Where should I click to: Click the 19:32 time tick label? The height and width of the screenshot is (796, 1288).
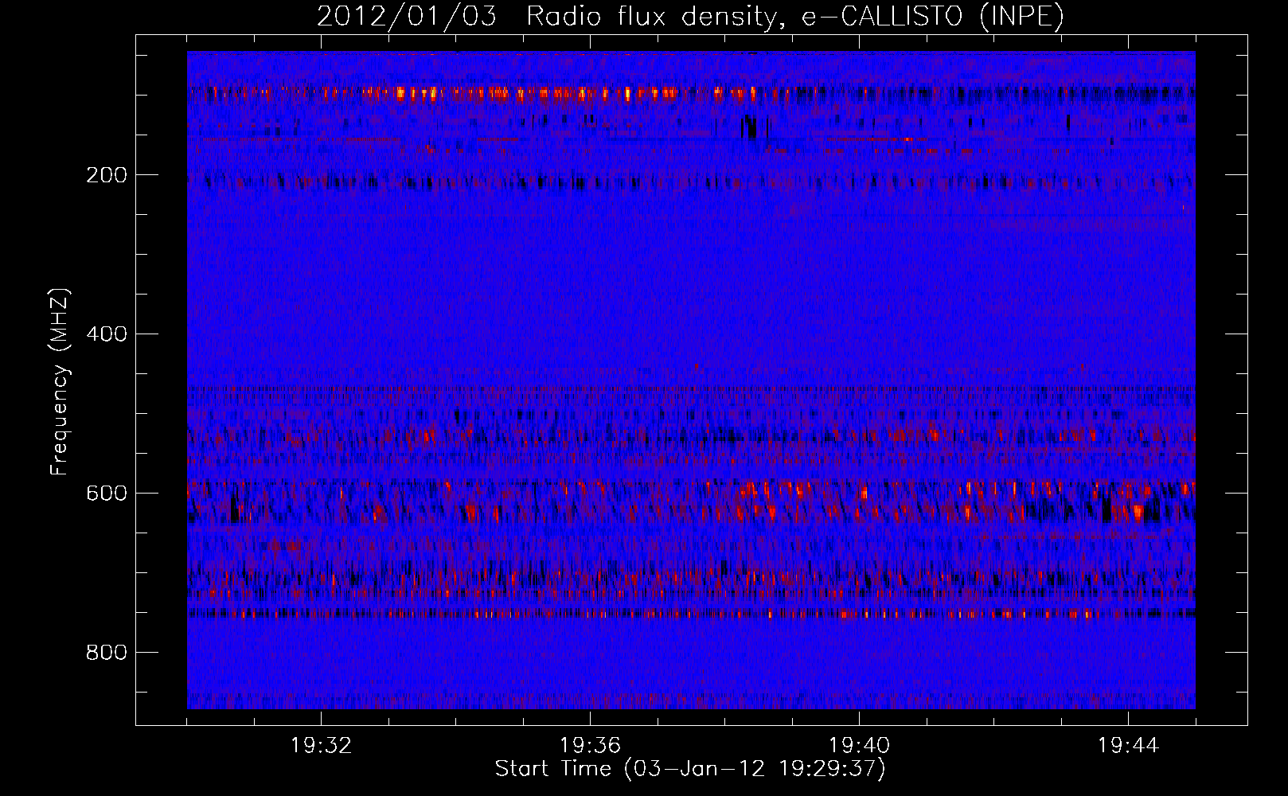(321, 746)
